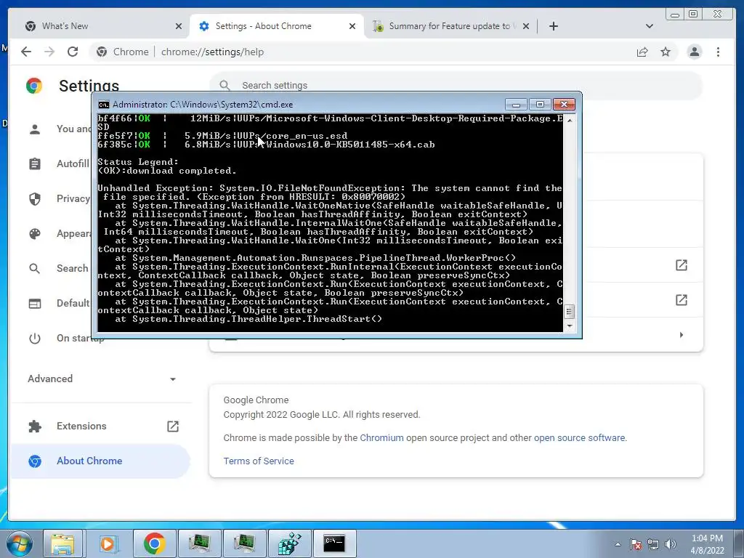Click the first external-link icon in About card
Image resolution: width=744 pixels, height=558 pixels.
(x=682, y=264)
